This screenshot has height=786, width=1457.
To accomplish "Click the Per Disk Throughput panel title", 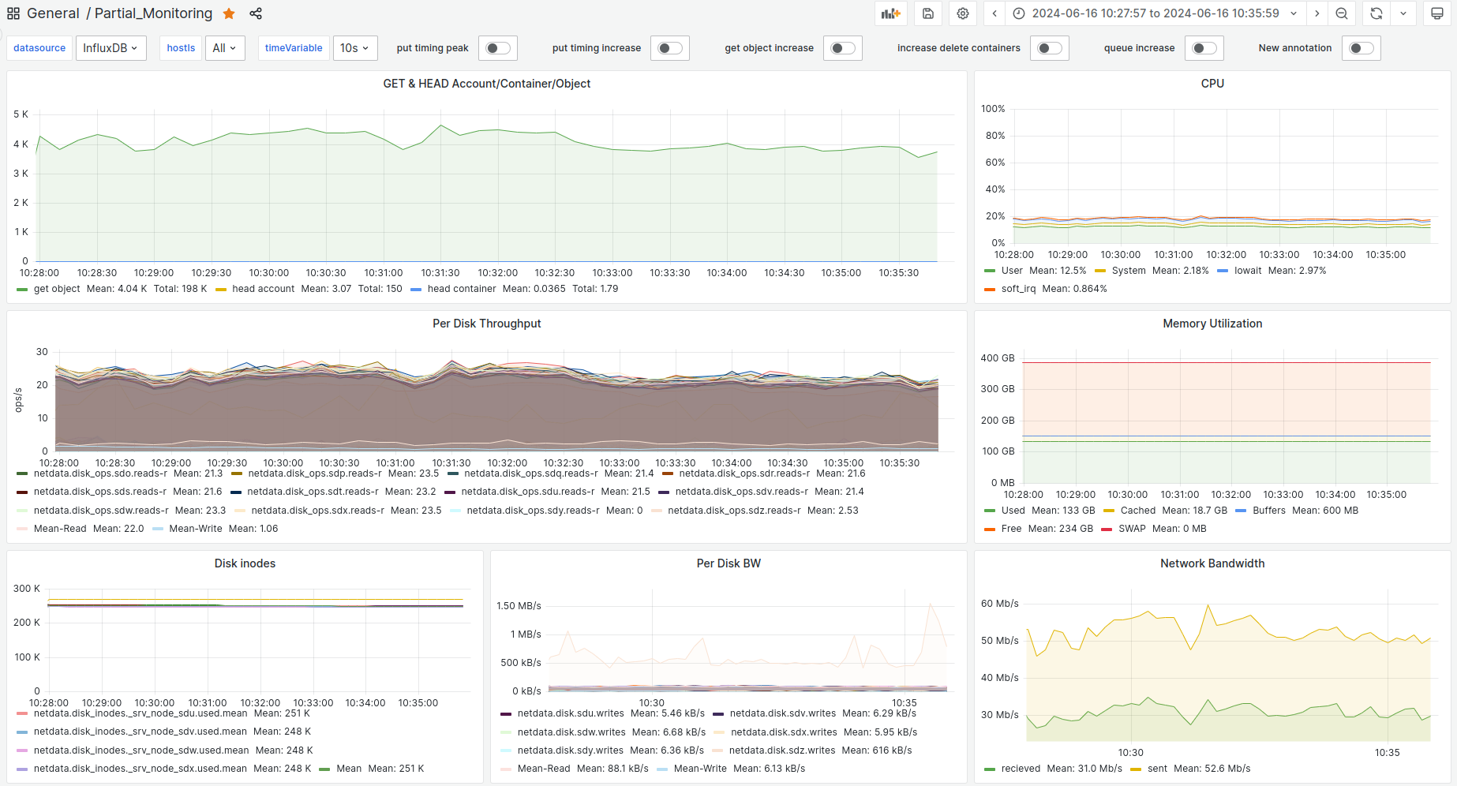I will click(486, 324).
